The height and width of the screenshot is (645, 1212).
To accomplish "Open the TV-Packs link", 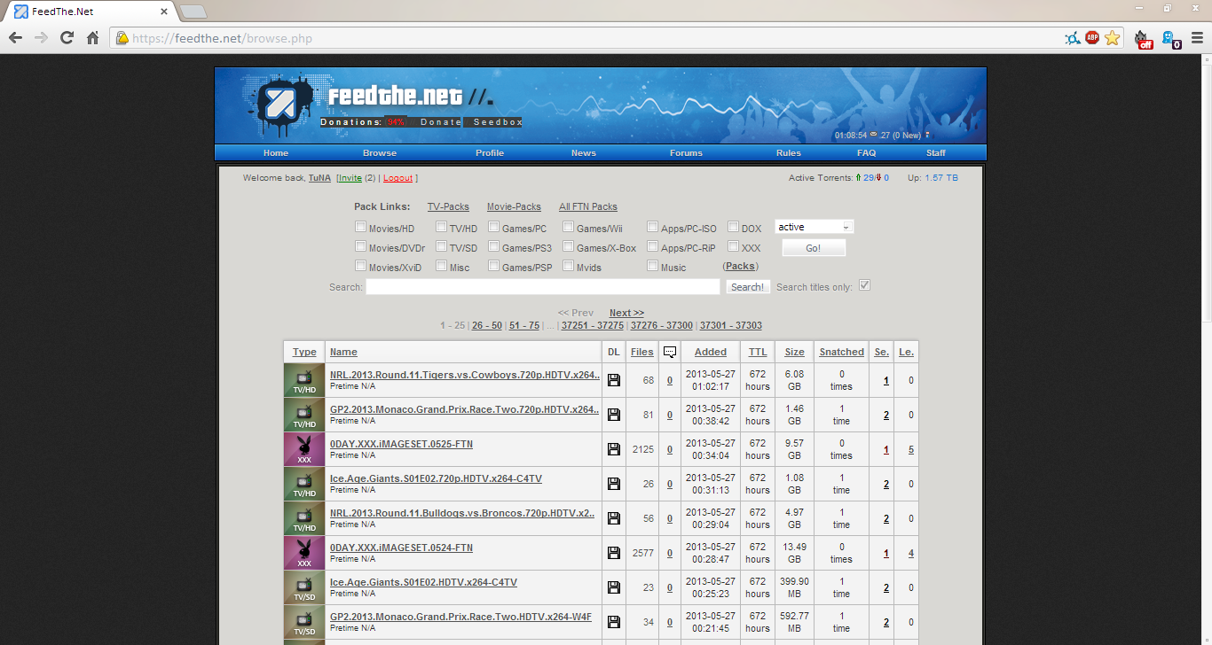I will 448,206.
